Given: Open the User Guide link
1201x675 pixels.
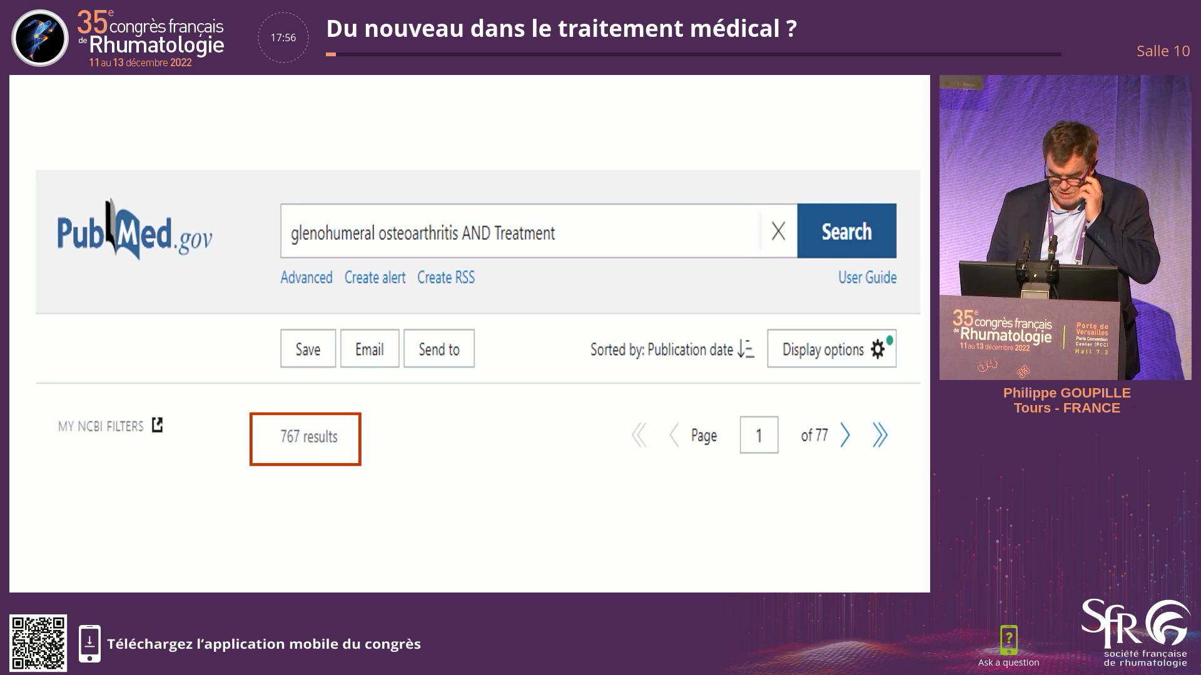Looking at the screenshot, I should click(x=867, y=277).
